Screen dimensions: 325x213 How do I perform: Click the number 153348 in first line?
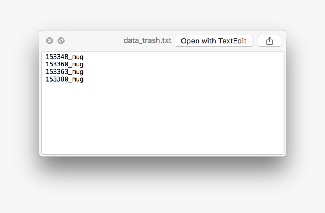[x=57, y=57]
